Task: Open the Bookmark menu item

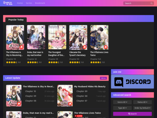Action: pyautogui.click(x=40, y=3)
